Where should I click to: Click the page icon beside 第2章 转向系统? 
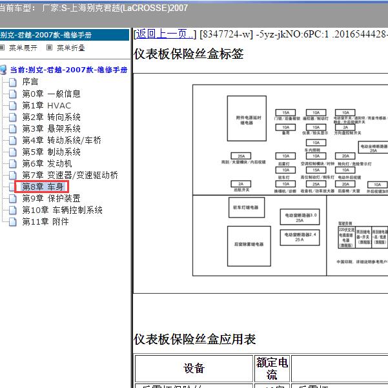(x=13, y=117)
